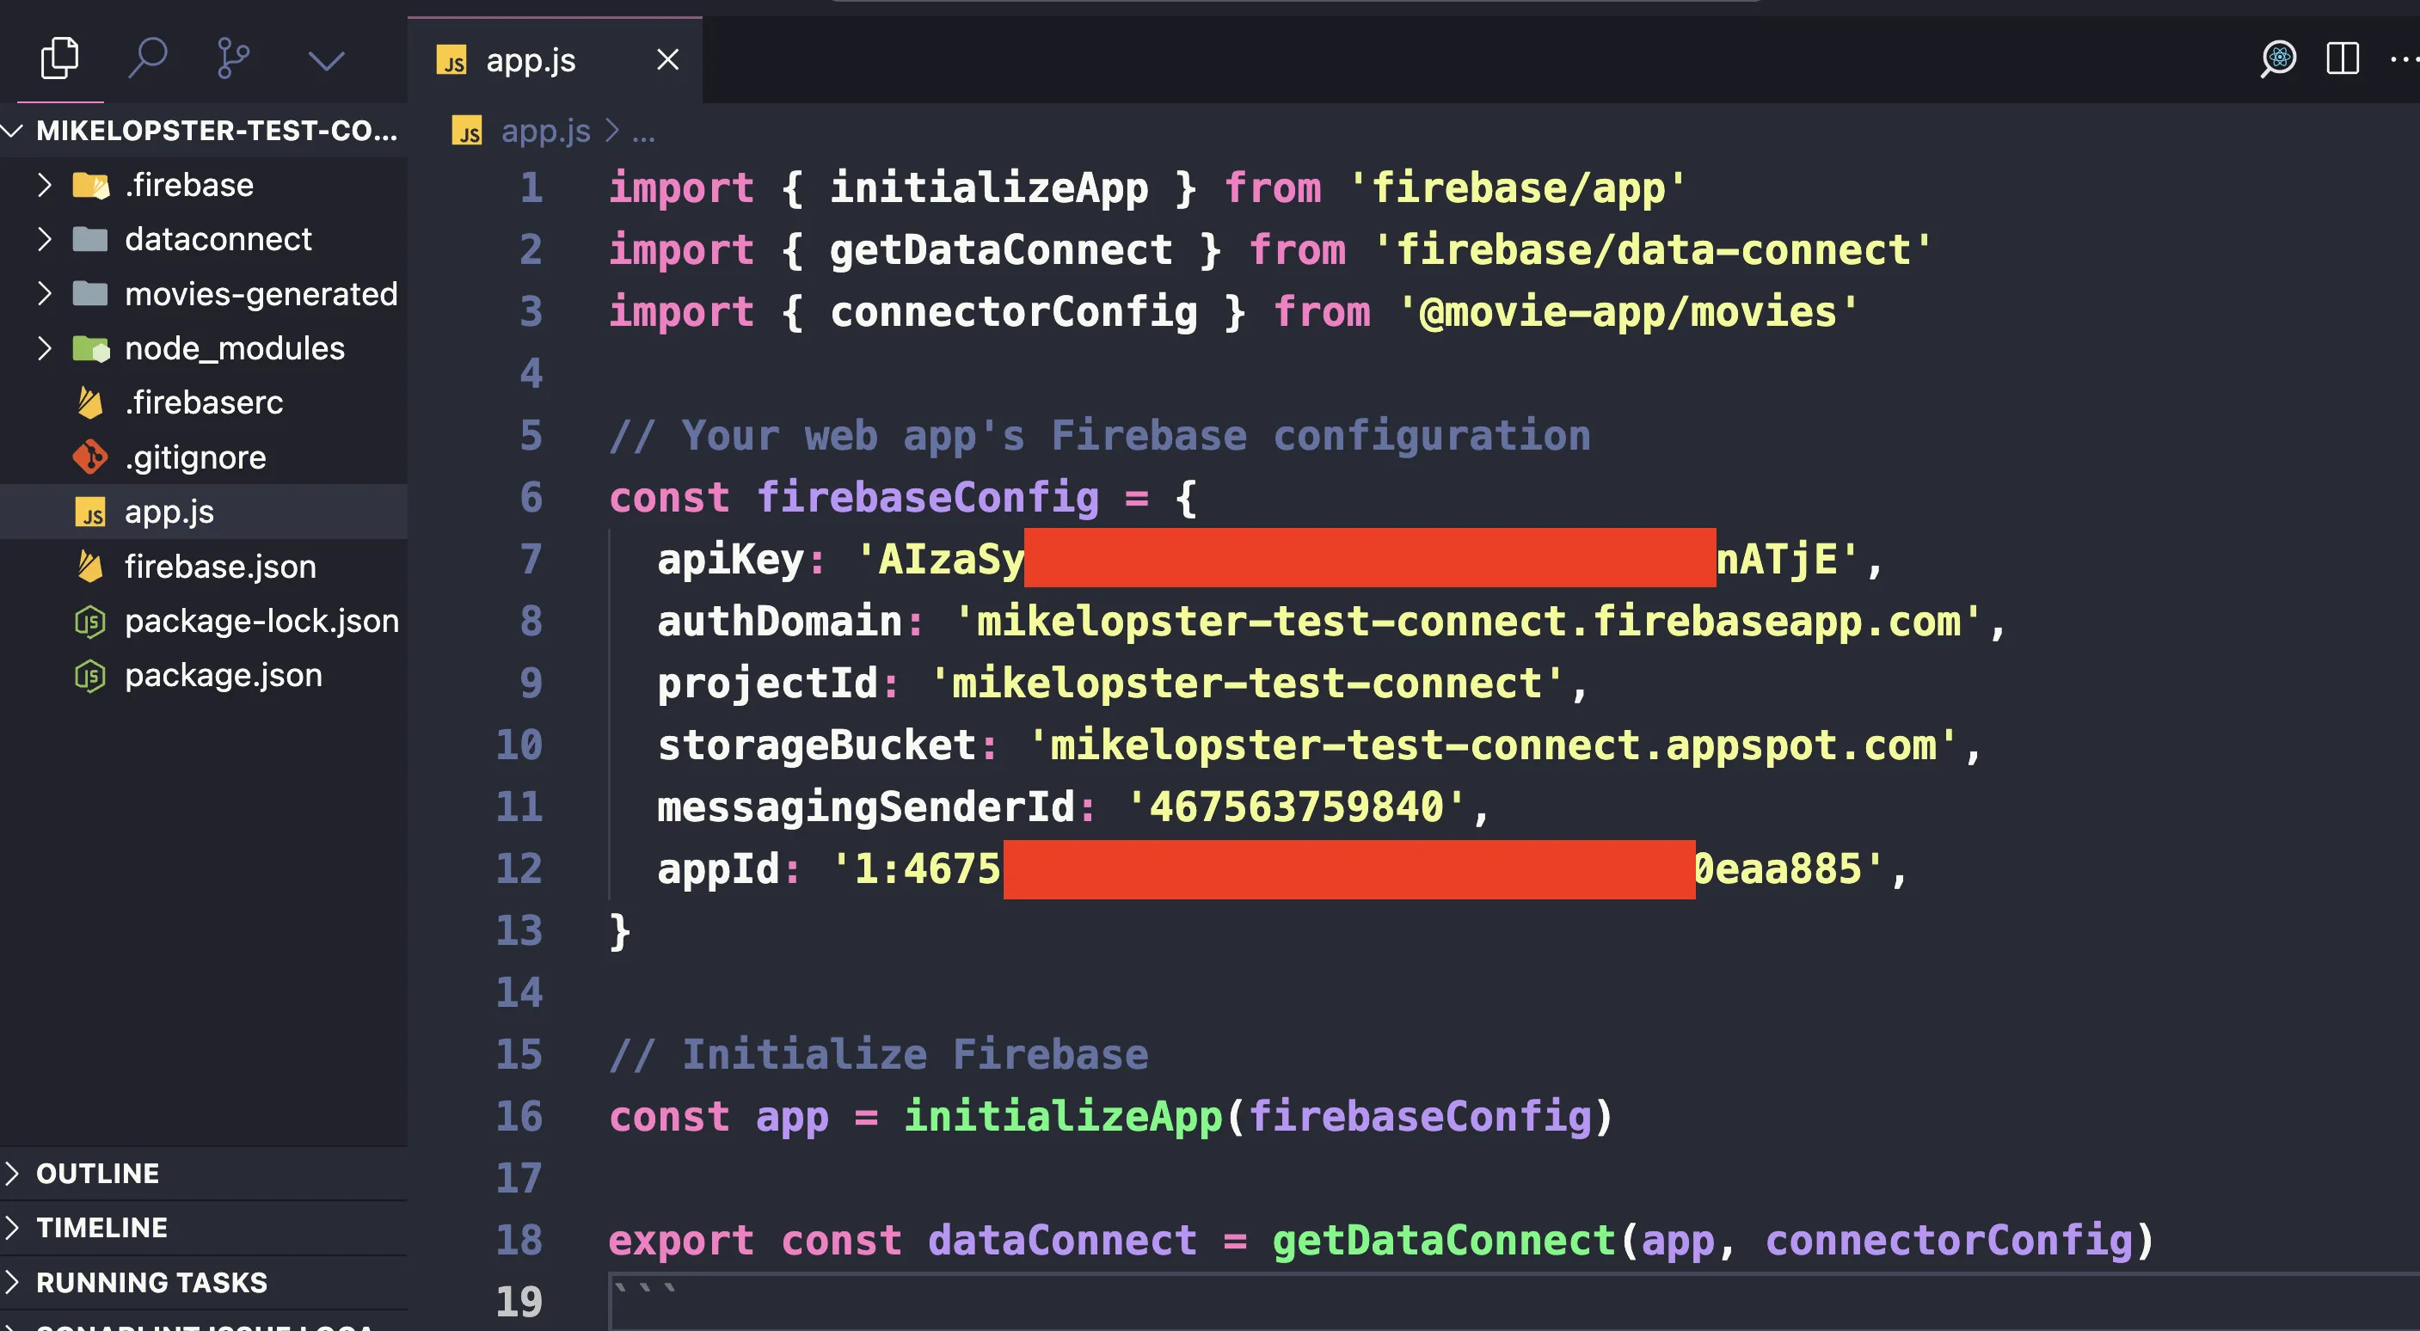Show additional views chevron in activity bar

point(326,61)
